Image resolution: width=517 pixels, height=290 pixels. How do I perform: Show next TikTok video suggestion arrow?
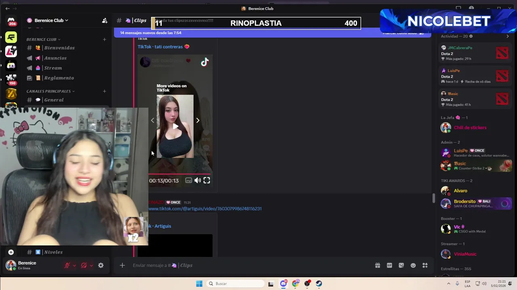pos(198,120)
